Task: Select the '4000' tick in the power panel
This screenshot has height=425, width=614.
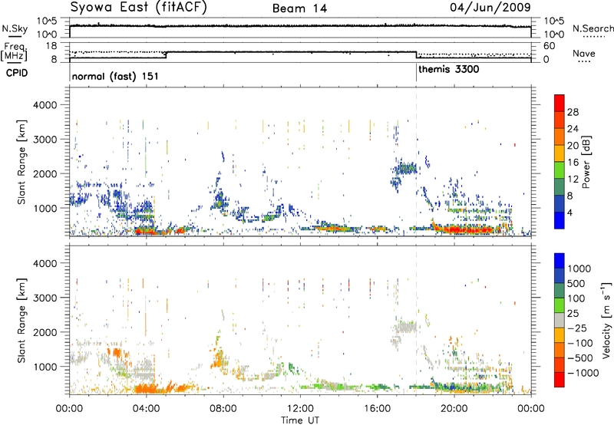Action: point(45,105)
